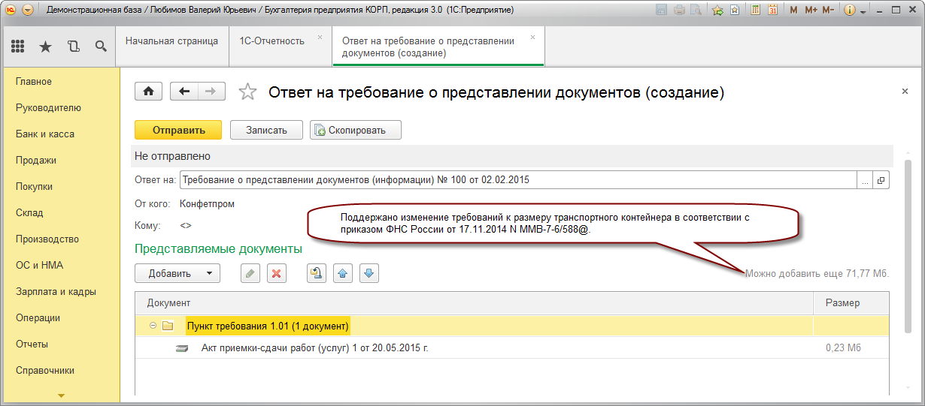This screenshot has width=925, height=406.
Task: Switch to the 1С-Отчетность tab
Action: (272, 41)
